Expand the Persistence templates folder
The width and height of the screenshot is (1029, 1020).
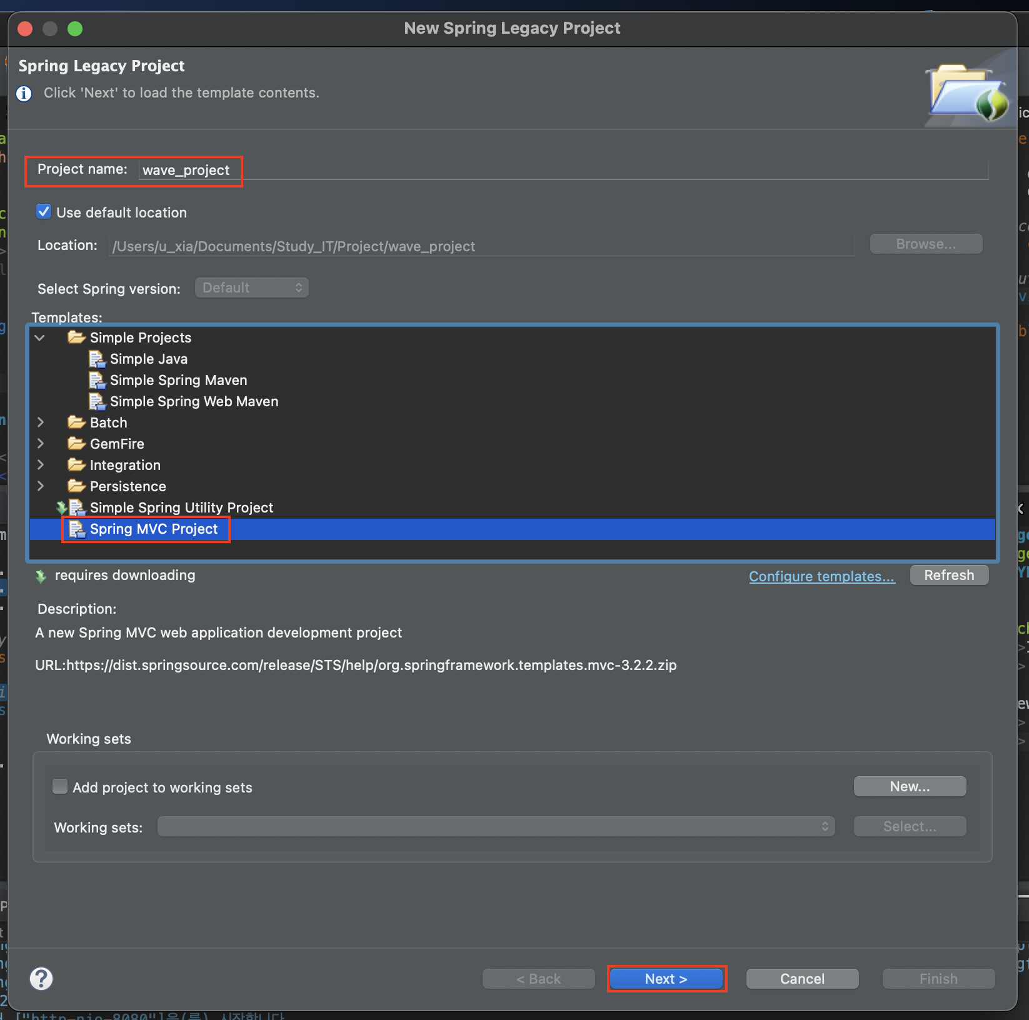(40, 486)
